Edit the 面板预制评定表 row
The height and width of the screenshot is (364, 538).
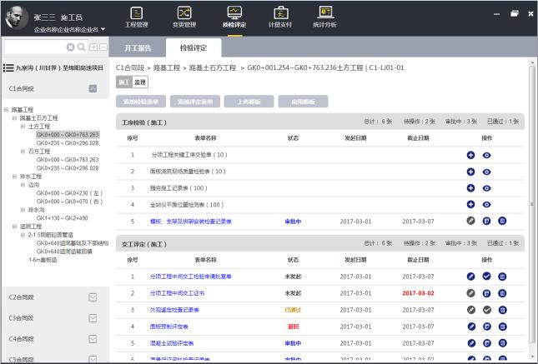pyautogui.click(x=471, y=327)
